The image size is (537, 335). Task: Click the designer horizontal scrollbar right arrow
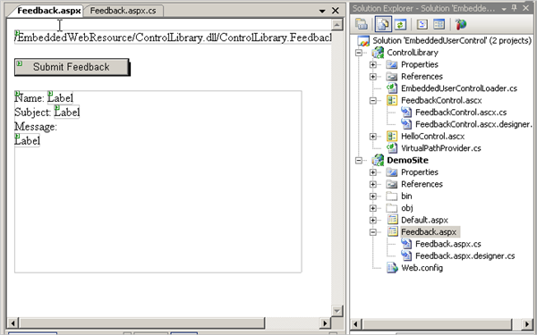coord(325,323)
